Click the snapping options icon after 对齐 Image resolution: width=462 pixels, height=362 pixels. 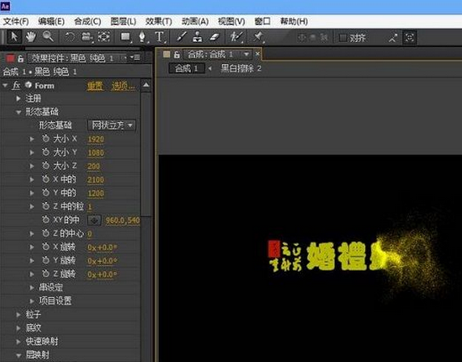(392, 38)
